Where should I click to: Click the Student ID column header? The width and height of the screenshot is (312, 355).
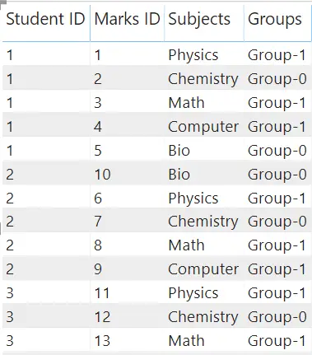(x=45, y=19)
